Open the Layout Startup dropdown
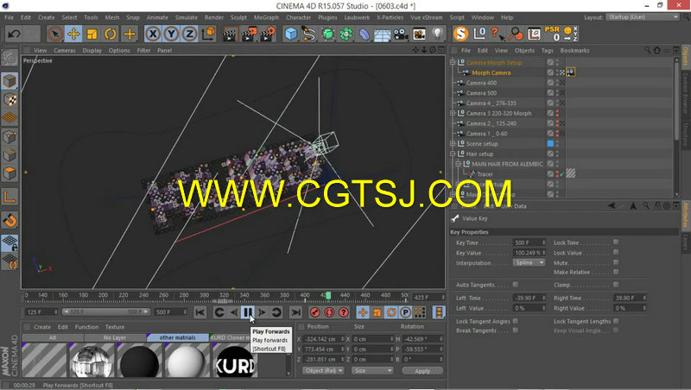Viewport: 691px width, 390px height. pos(643,17)
